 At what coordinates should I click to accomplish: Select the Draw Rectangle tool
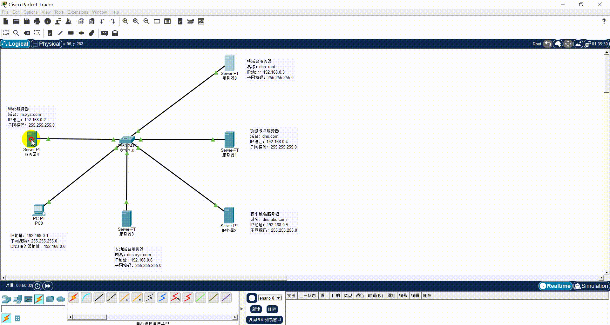pyautogui.click(x=71, y=33)
